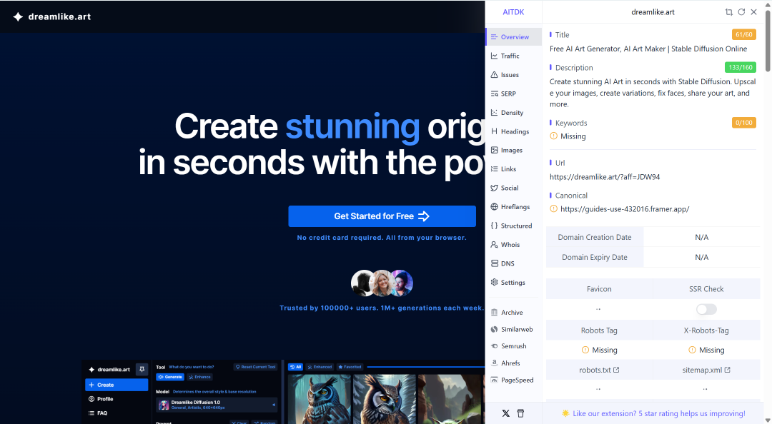Click the crop screenshot icon in panel header
The height and width of the screenshot is (424, 772).
[728, 12]
